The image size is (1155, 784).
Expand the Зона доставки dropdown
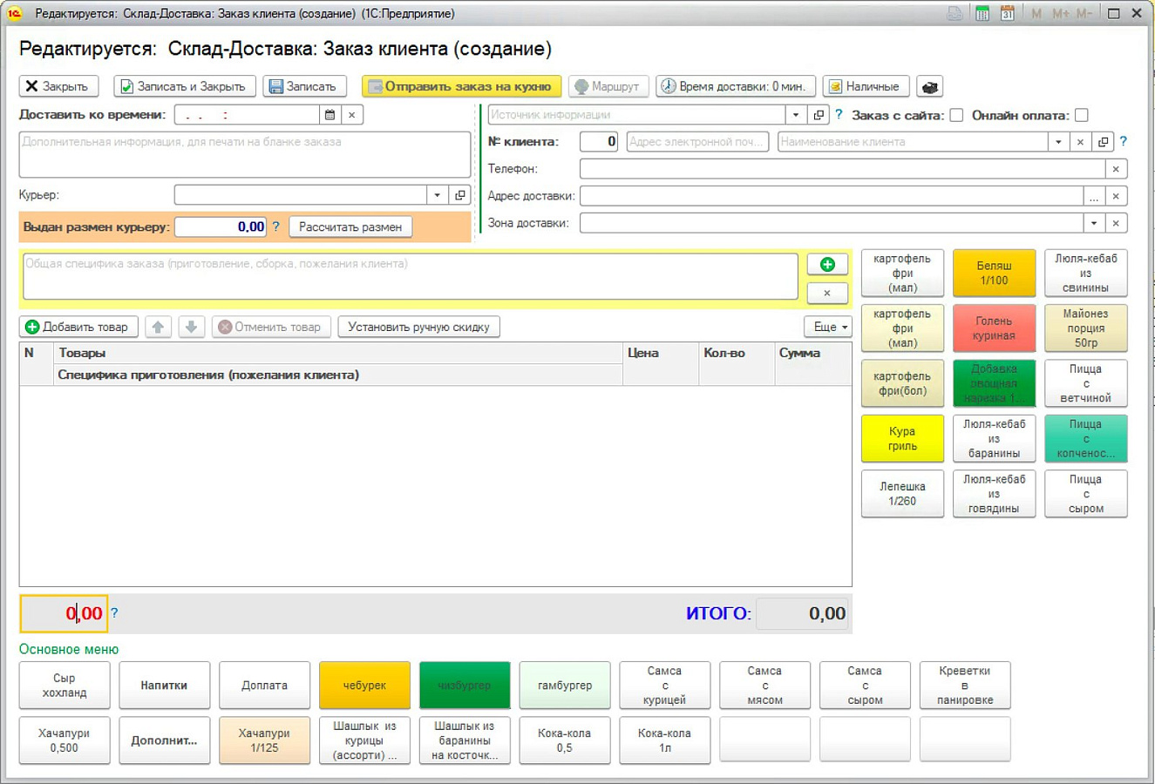click(x=1094, y=223)
